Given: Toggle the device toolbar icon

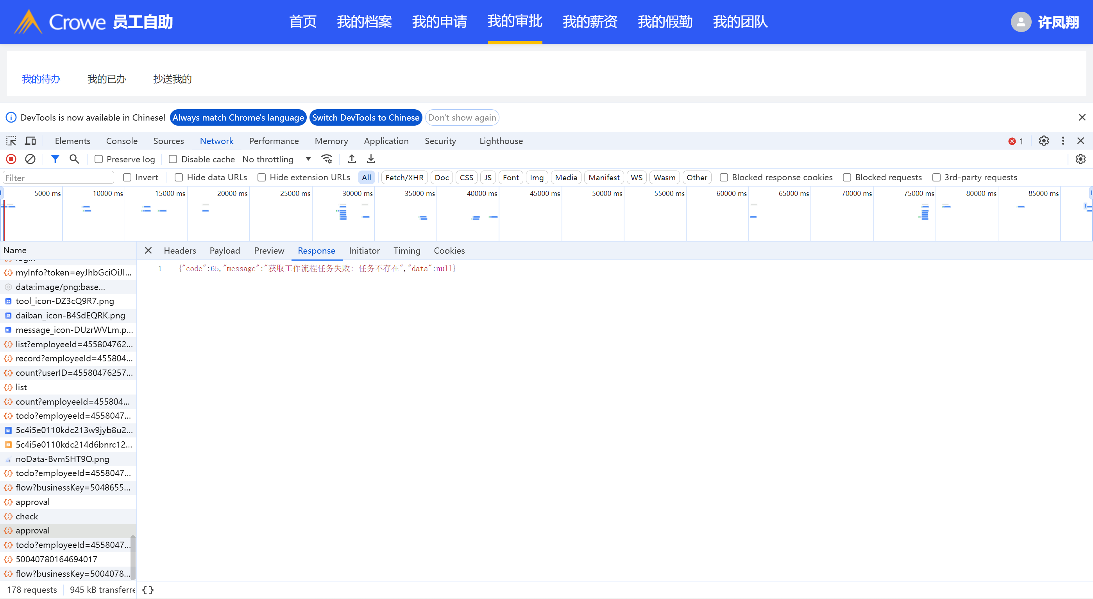Looking at the screenshot, I should pyautogui.click(x=30, y=141).
